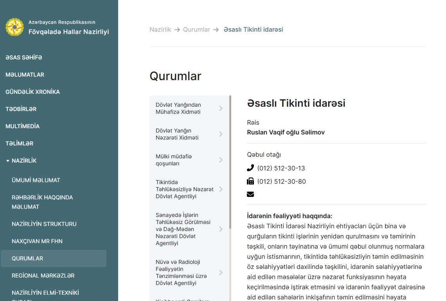The image size is (446, 301).
Task: Click the Qurumlar breadcrumb link
Action: (196, 30)
